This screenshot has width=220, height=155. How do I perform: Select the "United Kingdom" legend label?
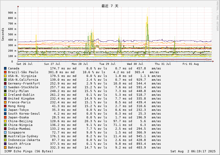(21, 98)
